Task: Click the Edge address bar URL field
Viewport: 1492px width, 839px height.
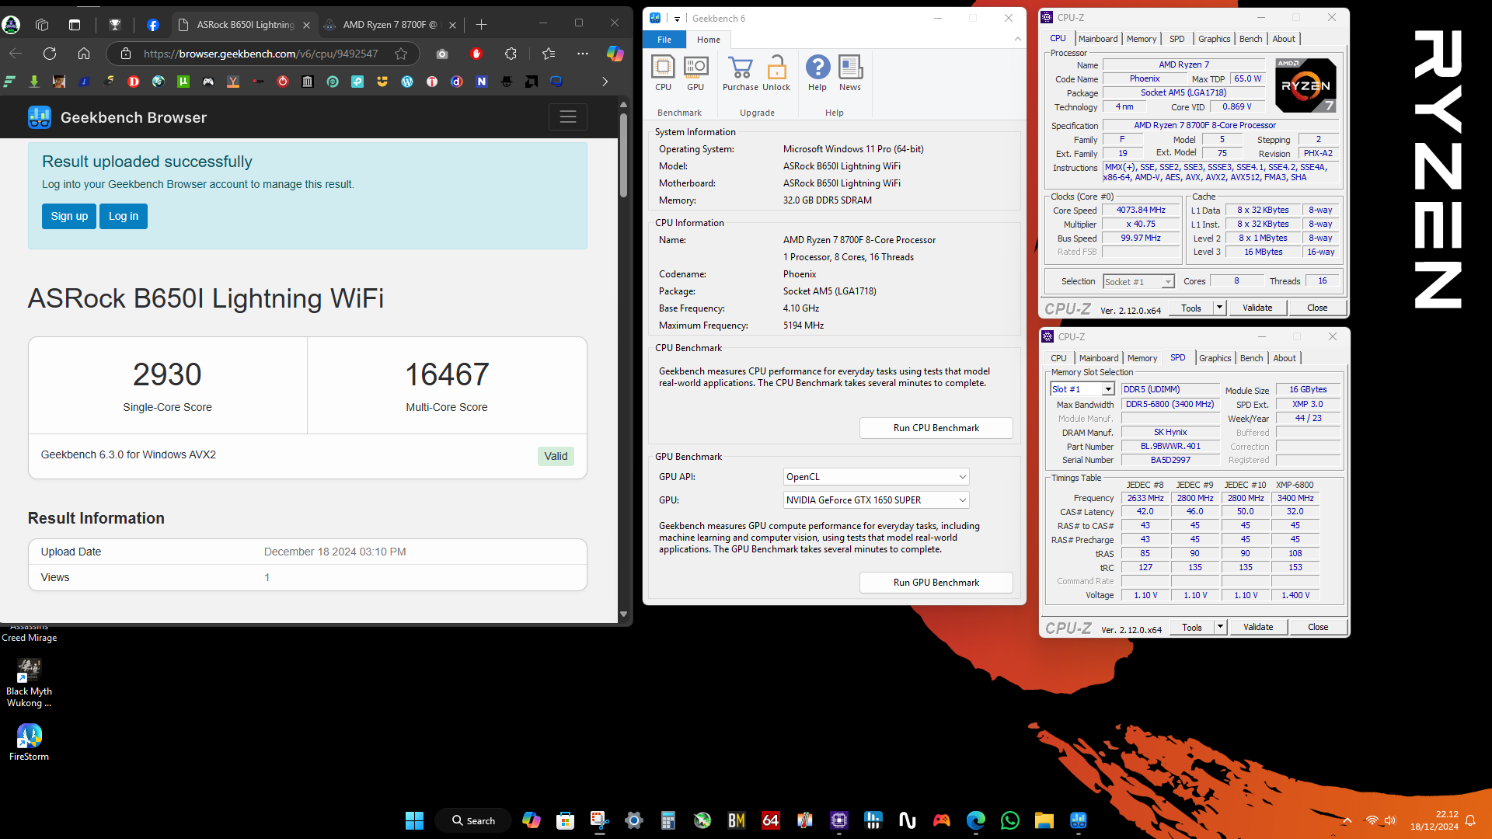Action: click(x=261, y=54)
